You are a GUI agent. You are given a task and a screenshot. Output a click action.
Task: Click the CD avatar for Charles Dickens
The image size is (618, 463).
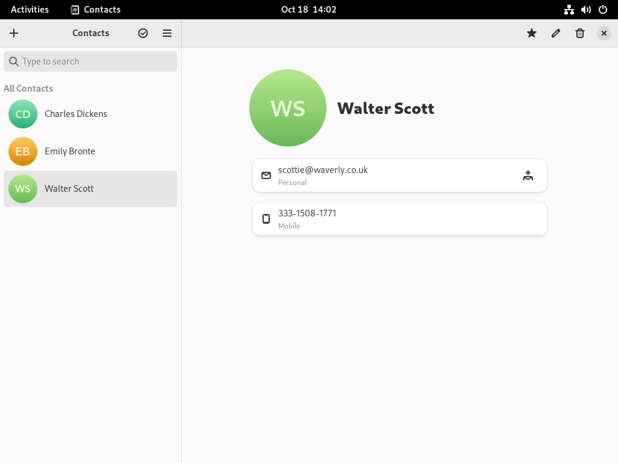(23, 114)
